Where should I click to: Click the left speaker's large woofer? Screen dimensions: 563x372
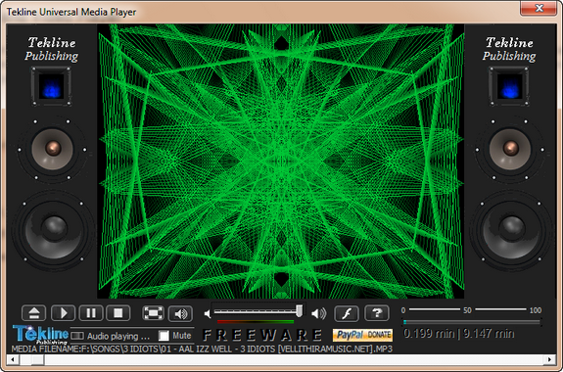[x=54, y=230]
